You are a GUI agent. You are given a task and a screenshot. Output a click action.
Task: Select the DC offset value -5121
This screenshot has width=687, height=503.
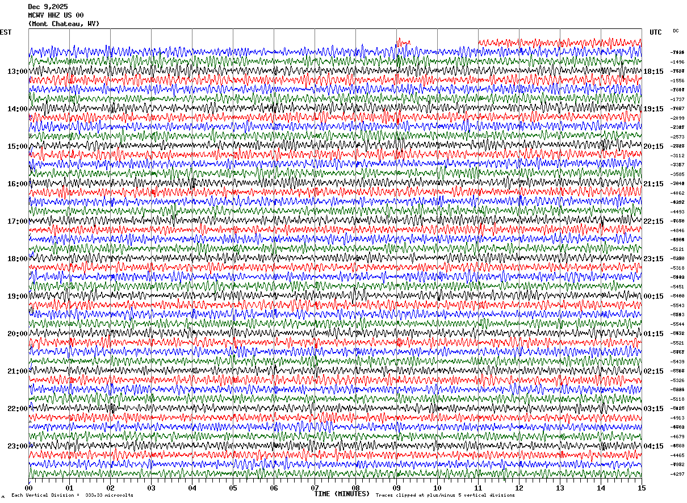pyautogui.click(x=678, y=249)
